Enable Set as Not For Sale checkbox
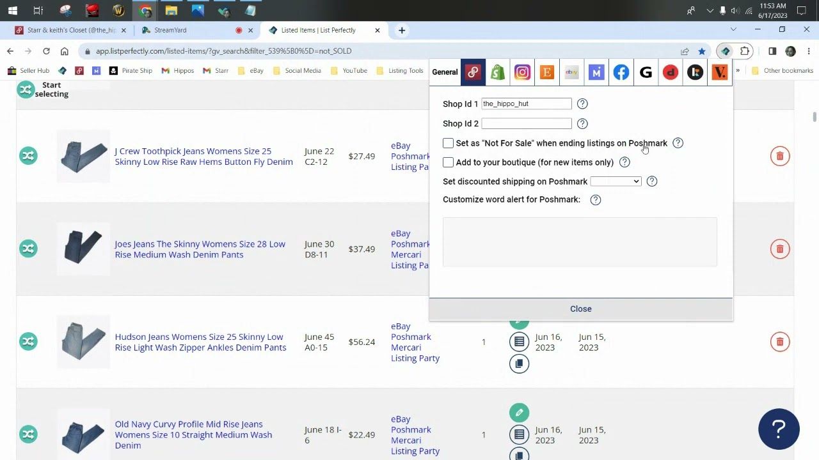 point(448,143)
